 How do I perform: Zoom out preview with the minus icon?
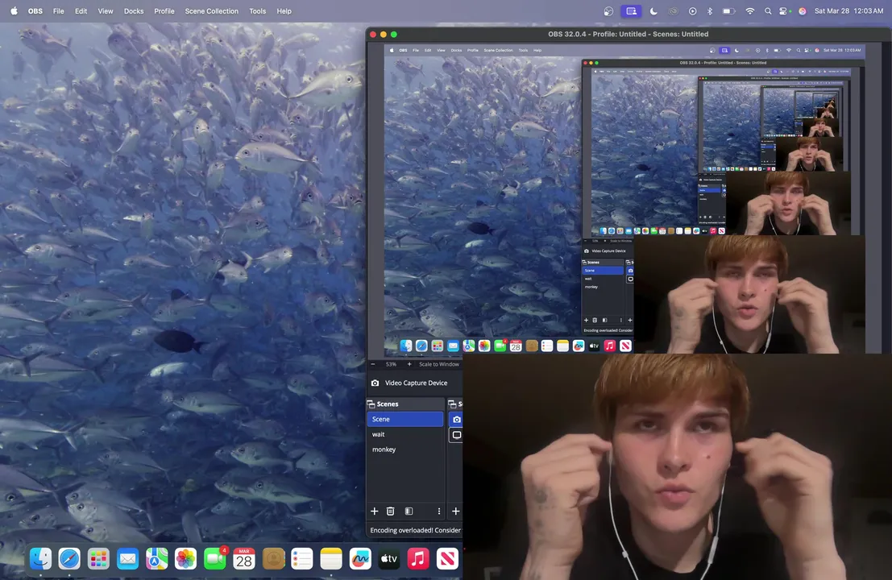coord(373,364)
